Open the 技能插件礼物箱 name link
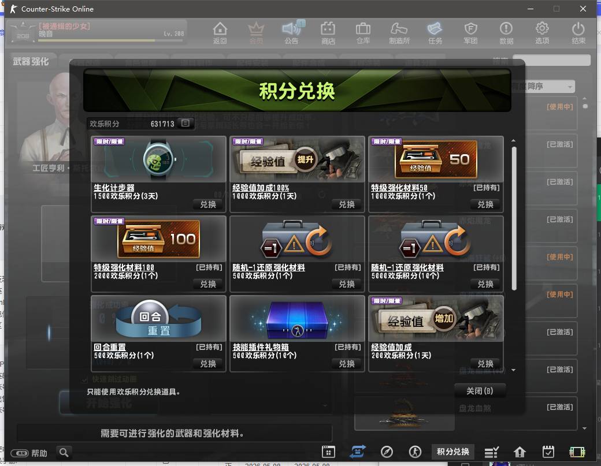Screen dimensions: 601x466 261,347
